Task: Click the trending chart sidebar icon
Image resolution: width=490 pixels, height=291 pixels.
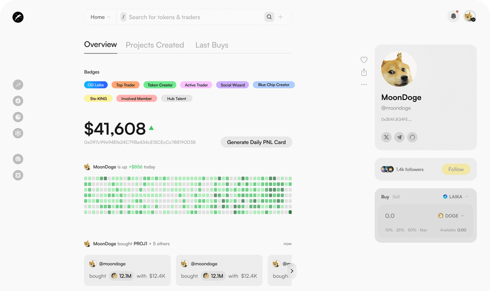Action: point(18,85)
